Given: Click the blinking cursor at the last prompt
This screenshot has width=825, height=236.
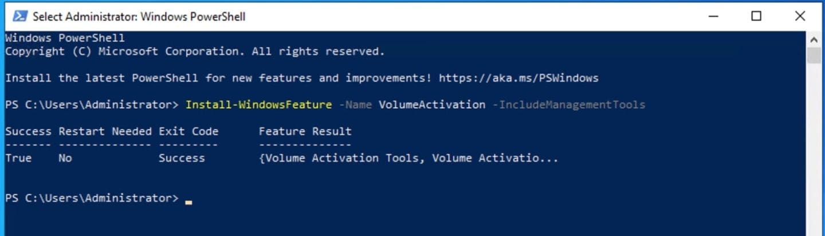Looking at the screenshot, I should (x=188, y=202).
